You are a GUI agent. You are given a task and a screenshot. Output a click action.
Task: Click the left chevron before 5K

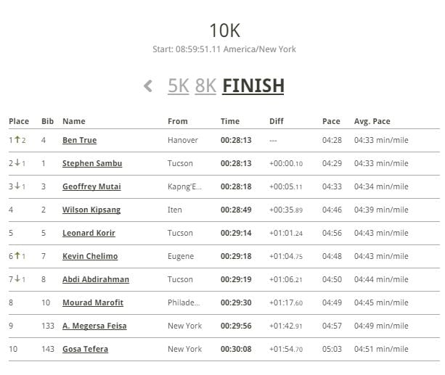[148, 86]
